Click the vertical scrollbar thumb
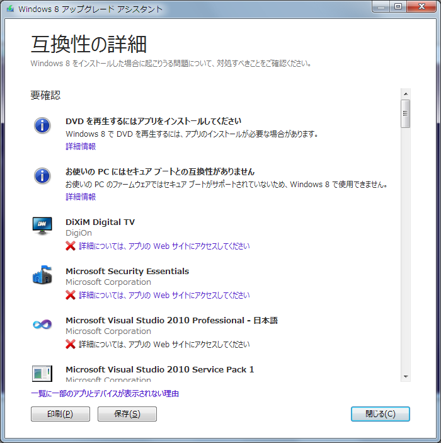The image size is (441, 443). 406,113
